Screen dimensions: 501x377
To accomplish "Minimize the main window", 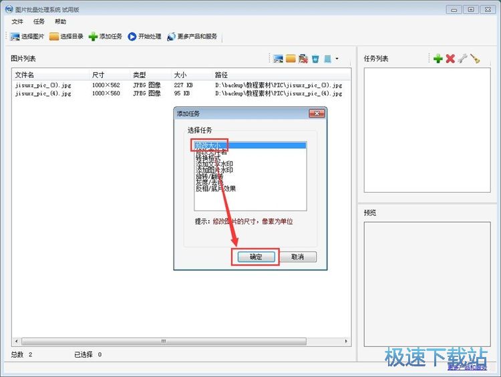I will 454,9.
